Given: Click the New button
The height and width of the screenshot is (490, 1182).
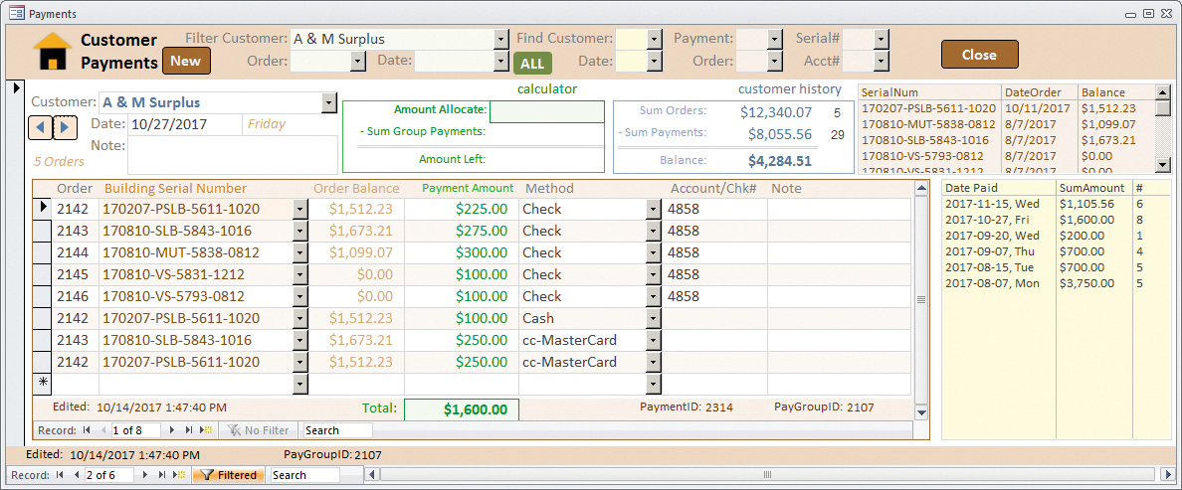Looking at the screenshot, I should point(186,61).
